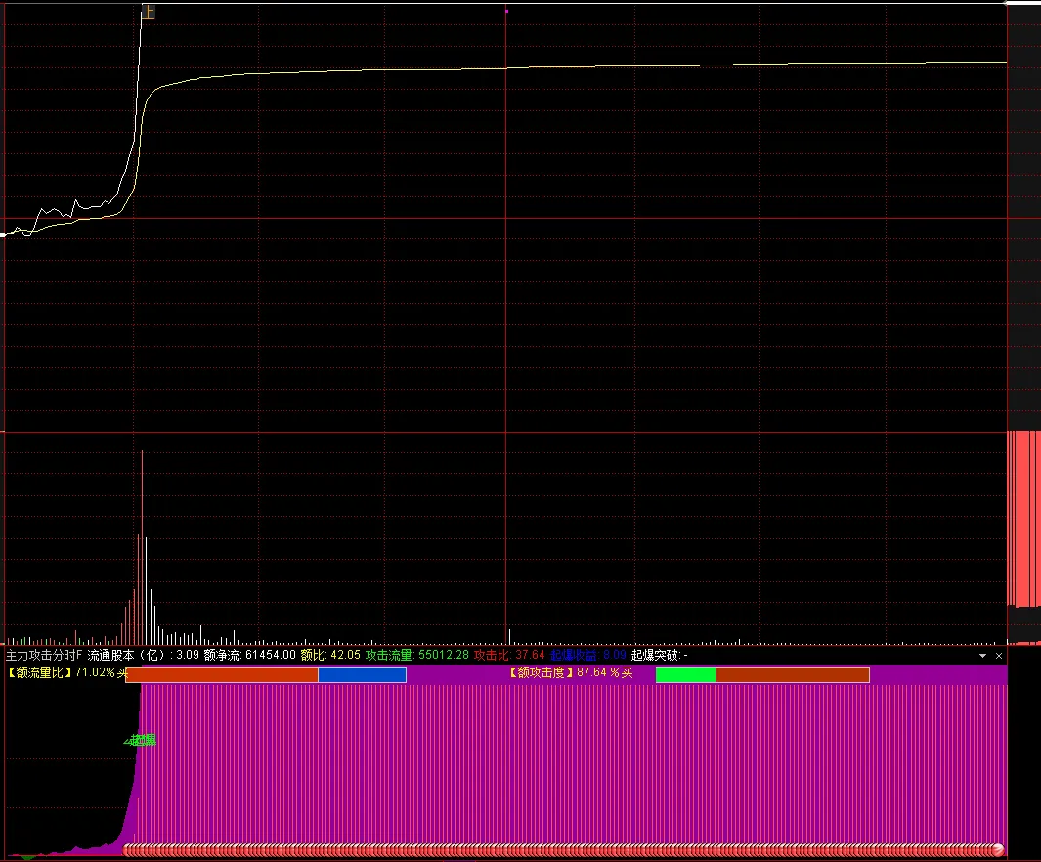Click the green segment of 额攻击度 bar

pos(686,675)
